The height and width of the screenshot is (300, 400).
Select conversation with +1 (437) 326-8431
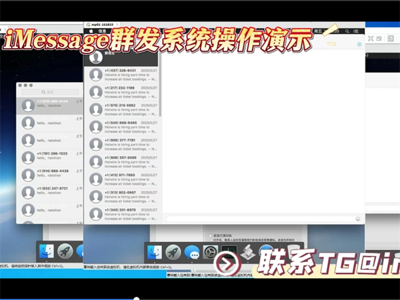(x=123, y=74)
